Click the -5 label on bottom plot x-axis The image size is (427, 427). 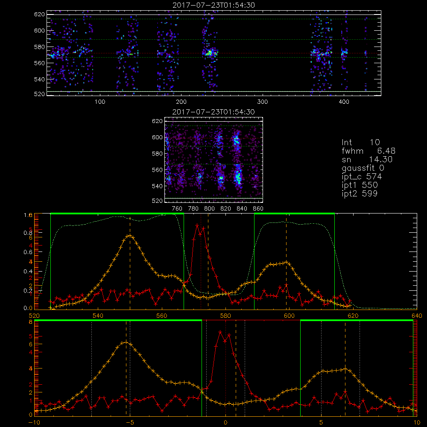(130, 422)
